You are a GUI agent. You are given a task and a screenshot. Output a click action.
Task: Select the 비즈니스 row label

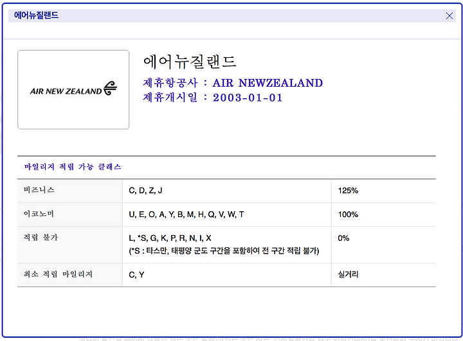coord(39,190)
